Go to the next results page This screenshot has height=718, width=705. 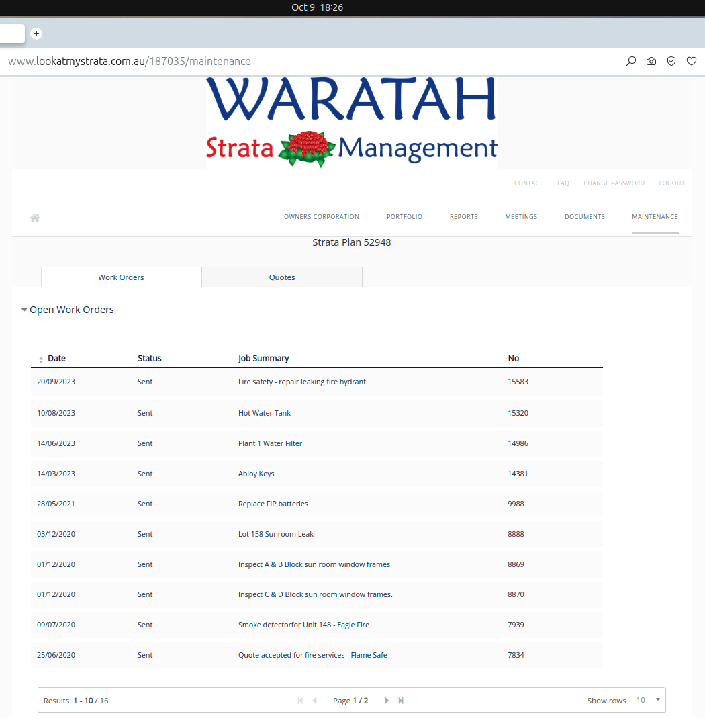(386, 701)
